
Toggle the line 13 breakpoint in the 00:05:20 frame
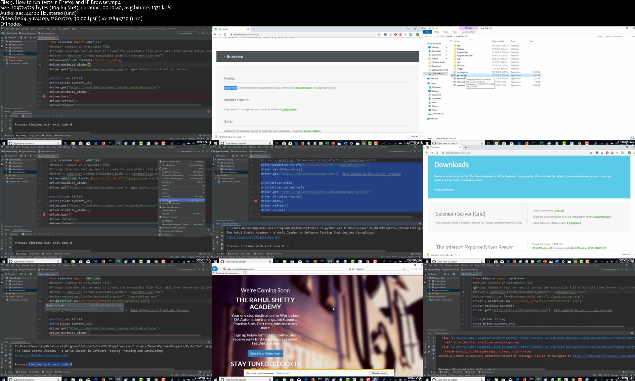click(256, 201)
